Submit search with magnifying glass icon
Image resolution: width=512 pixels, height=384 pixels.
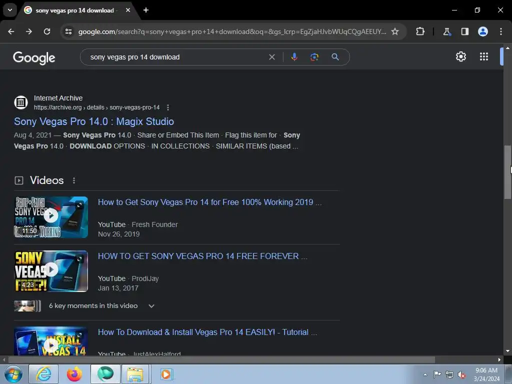pos(335,57)
